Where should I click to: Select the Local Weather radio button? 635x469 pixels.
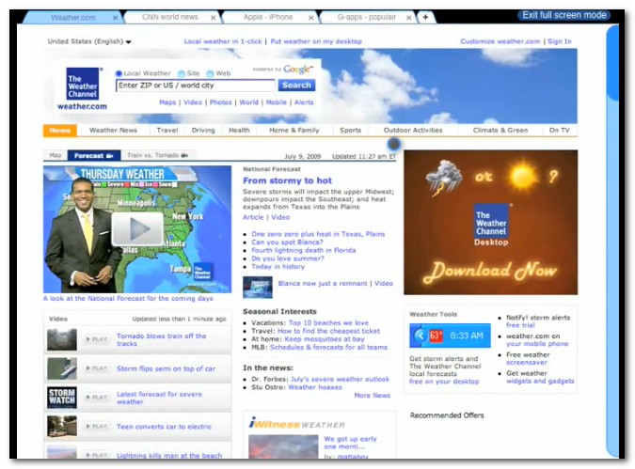pos(119,73)
